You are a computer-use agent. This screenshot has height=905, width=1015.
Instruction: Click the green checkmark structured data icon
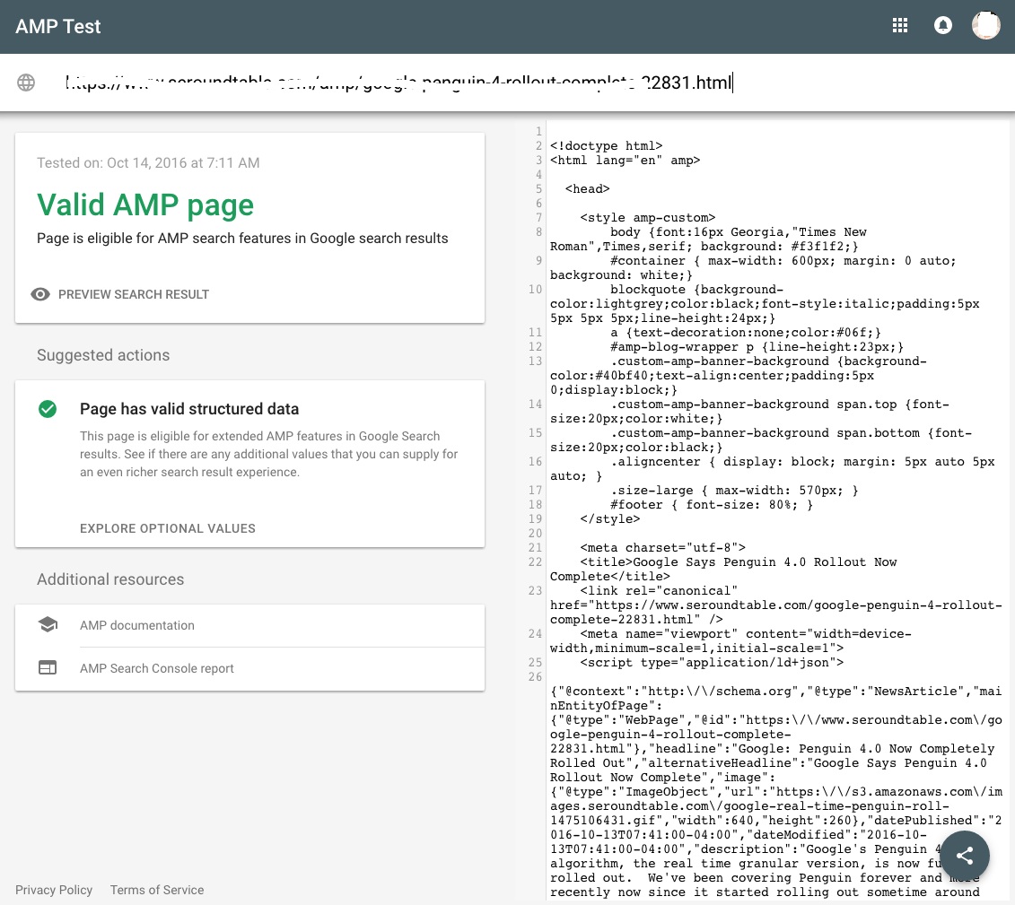(48, 409)
